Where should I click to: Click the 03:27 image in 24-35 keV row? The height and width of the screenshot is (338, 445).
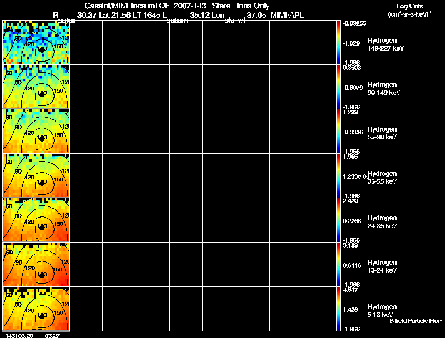click(52, 220)
